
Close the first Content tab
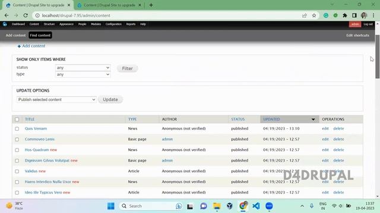pos(69,5)
